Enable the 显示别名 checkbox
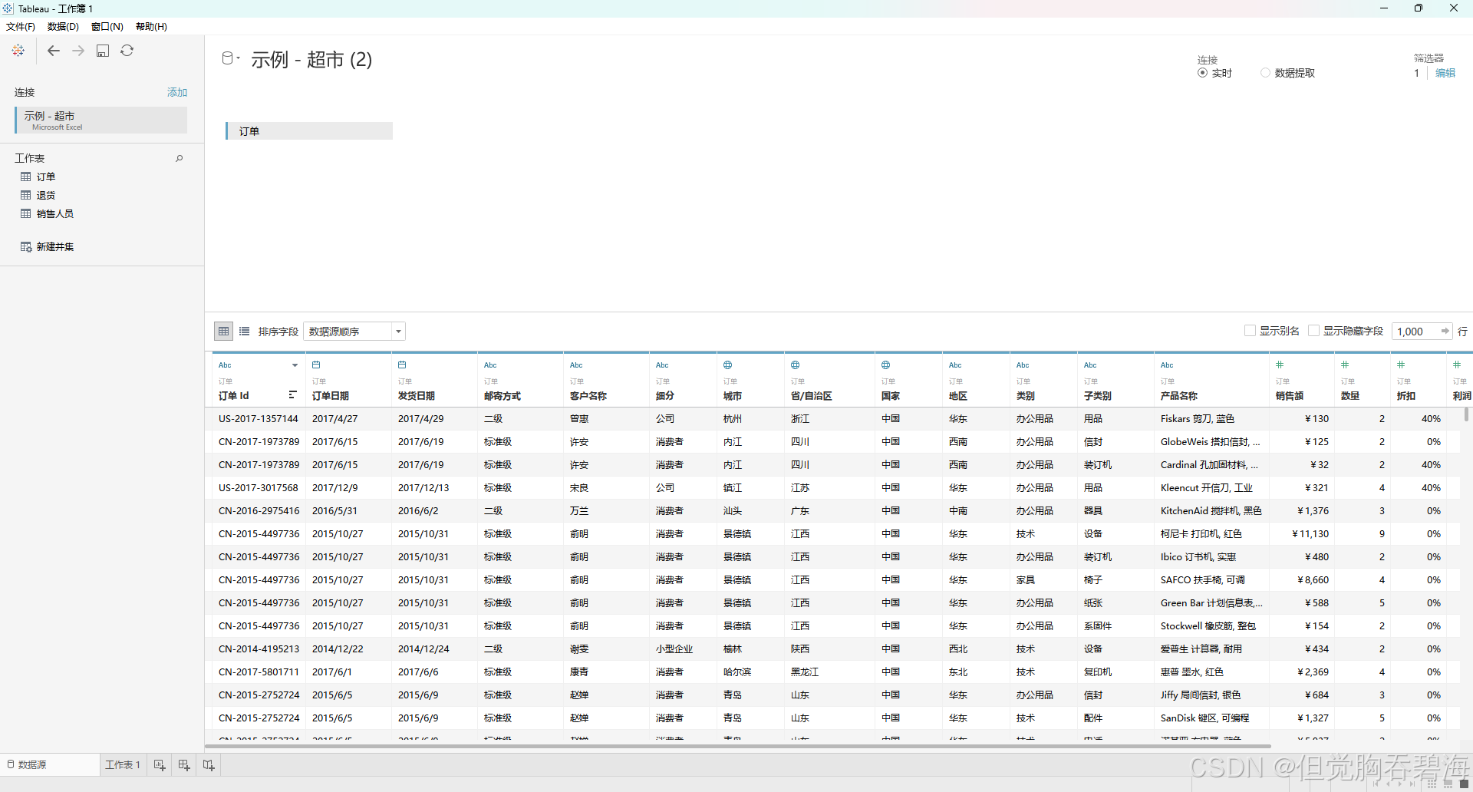Image resolution: width=1473 pixels, height=792 pixels. pos(1250,331)
